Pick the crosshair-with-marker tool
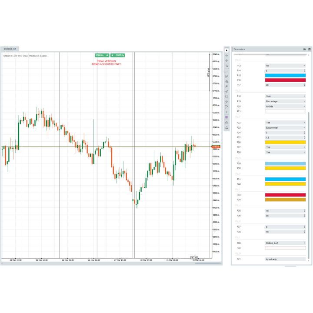The width and height of the screenshot is (313, 313). click(226, 66)
